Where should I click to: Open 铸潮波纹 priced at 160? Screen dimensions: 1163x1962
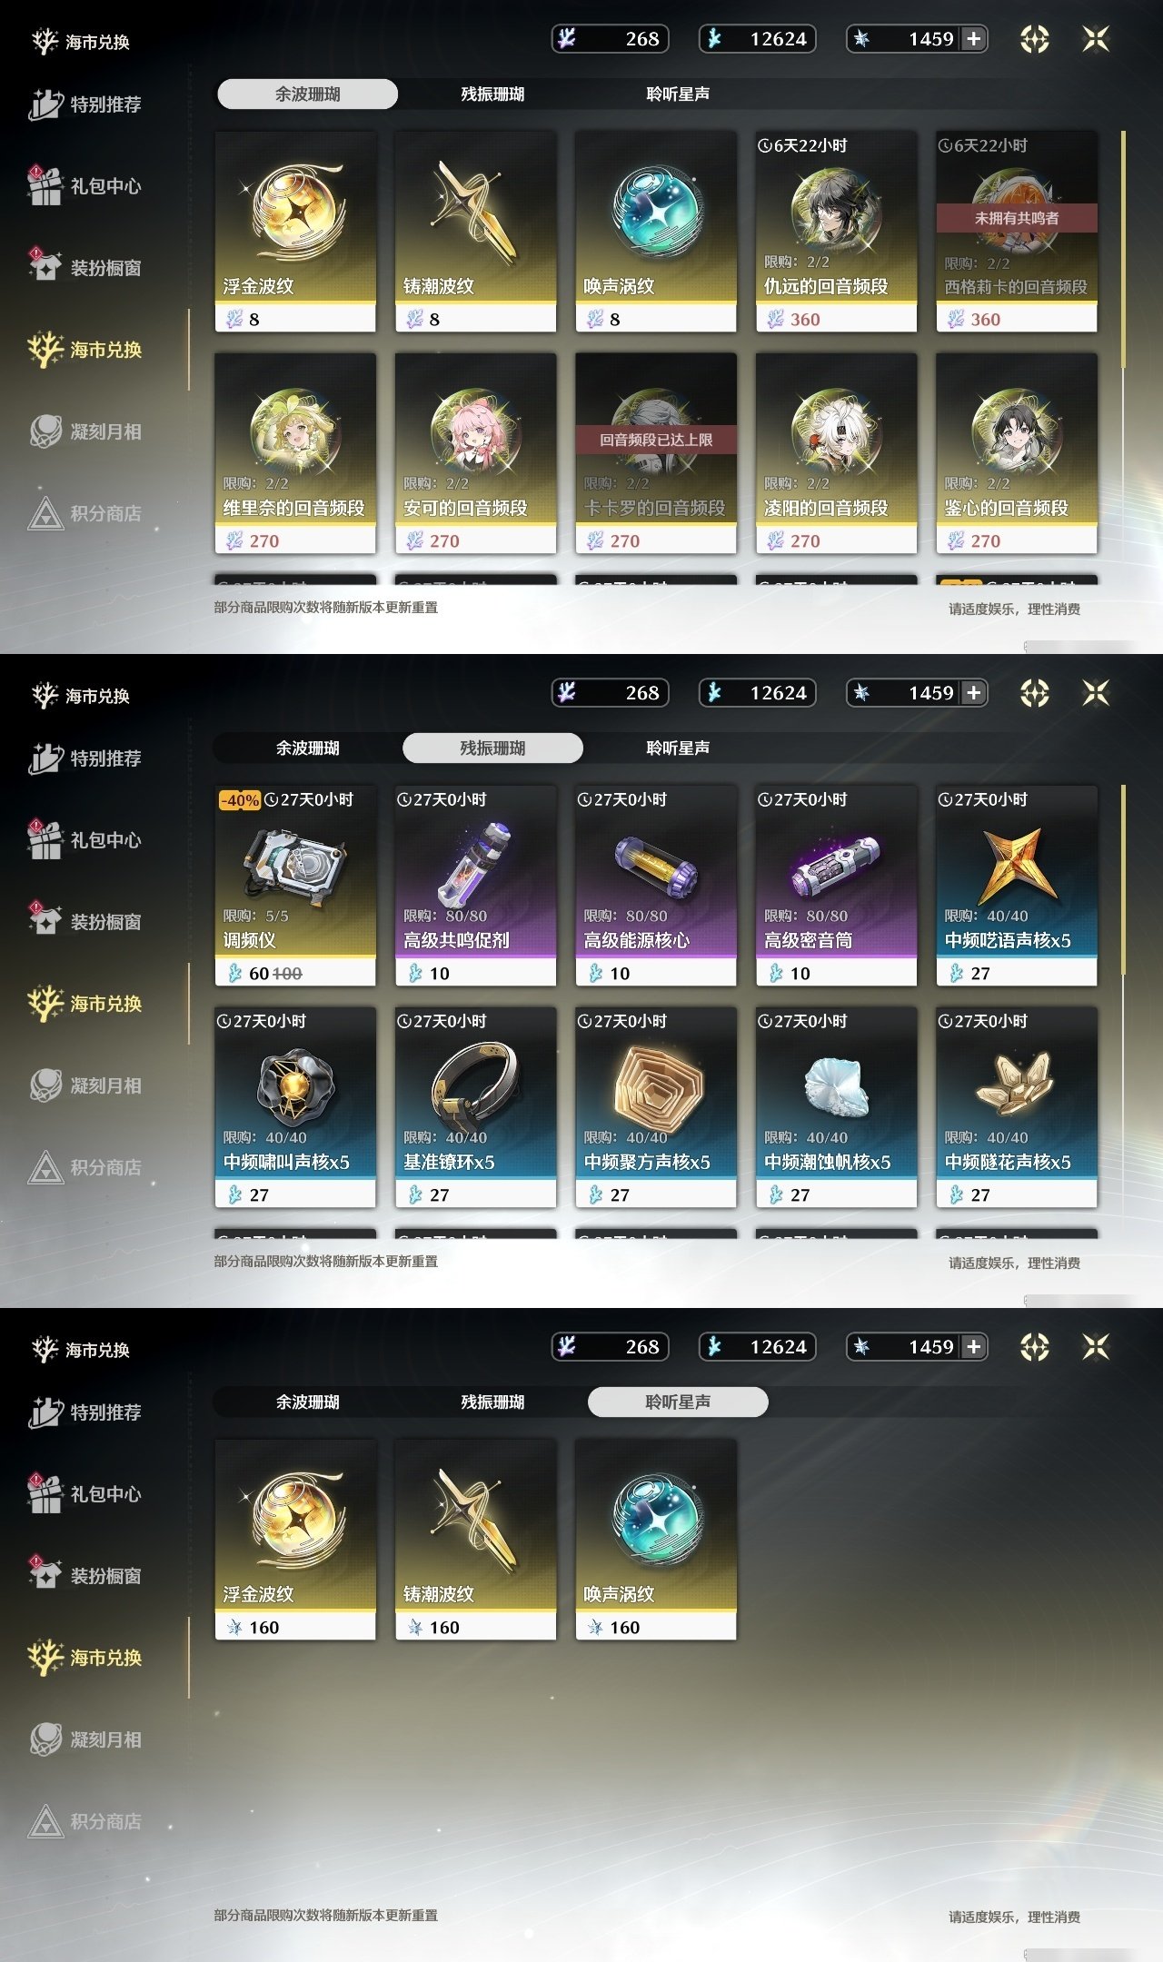coord(475,1540)
